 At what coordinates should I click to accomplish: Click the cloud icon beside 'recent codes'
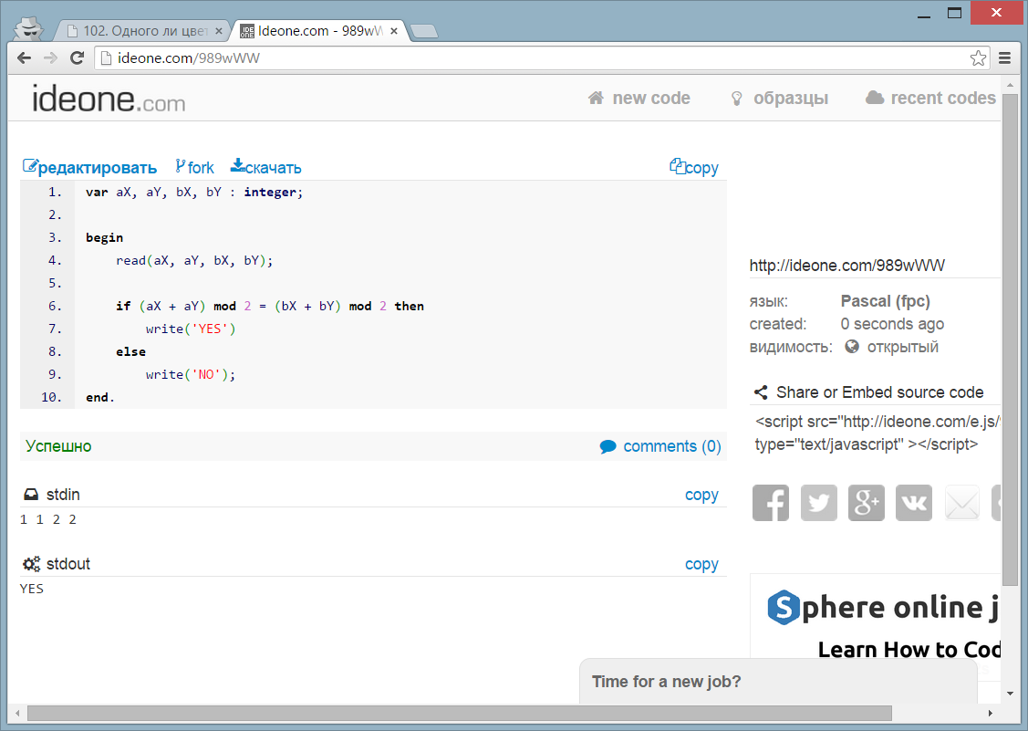click(x=875, y=98)
